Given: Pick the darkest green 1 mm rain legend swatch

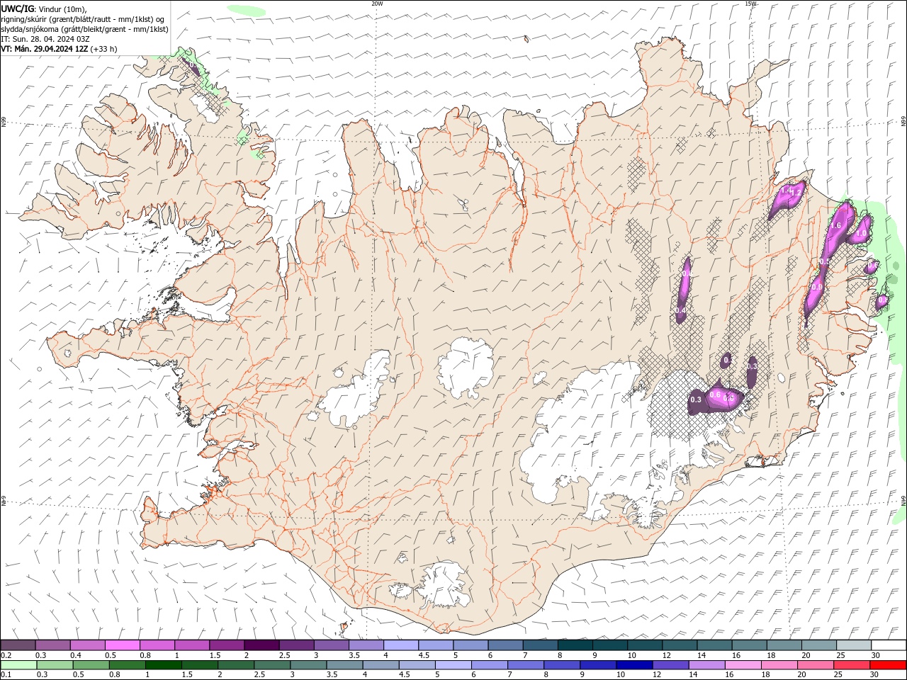Looking at the screenshot, I should point(164,665).
